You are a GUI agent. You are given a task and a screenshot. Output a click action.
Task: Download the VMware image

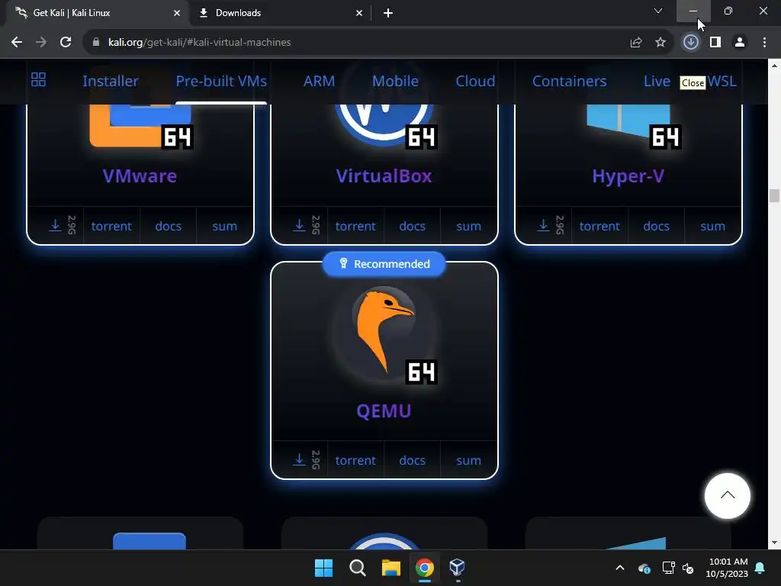click(x=55, y=226)
